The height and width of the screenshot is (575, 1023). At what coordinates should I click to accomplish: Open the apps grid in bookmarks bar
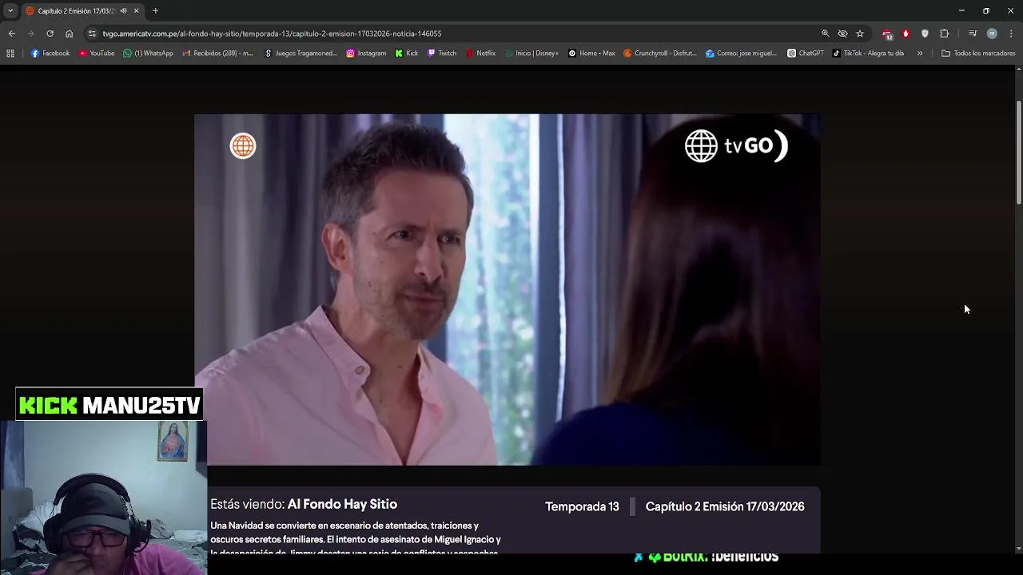(x=10, y=54)
